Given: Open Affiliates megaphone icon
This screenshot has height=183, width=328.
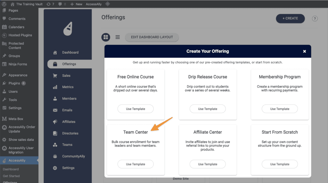Looking at the screenshot, I should [x=55, y=122].
